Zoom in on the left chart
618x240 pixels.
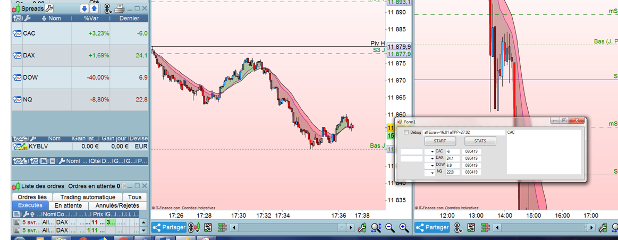point(404,227)
